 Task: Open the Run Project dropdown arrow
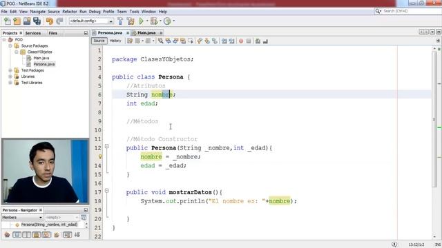click(147, 21)
